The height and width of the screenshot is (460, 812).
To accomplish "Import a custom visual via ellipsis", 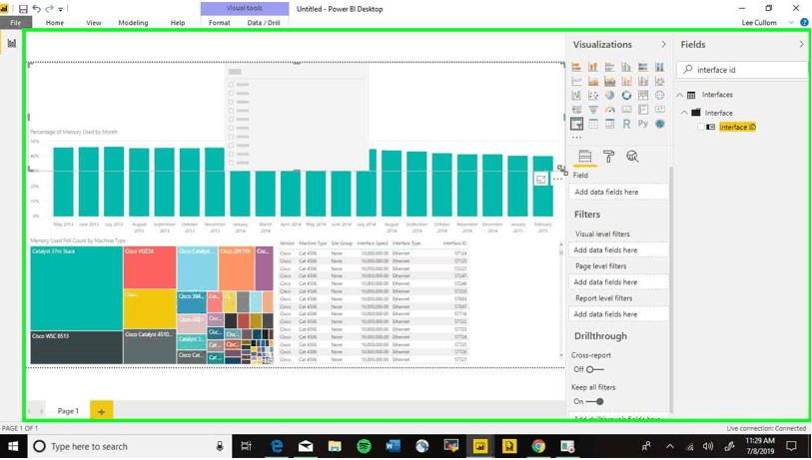I will coord(576,138).
